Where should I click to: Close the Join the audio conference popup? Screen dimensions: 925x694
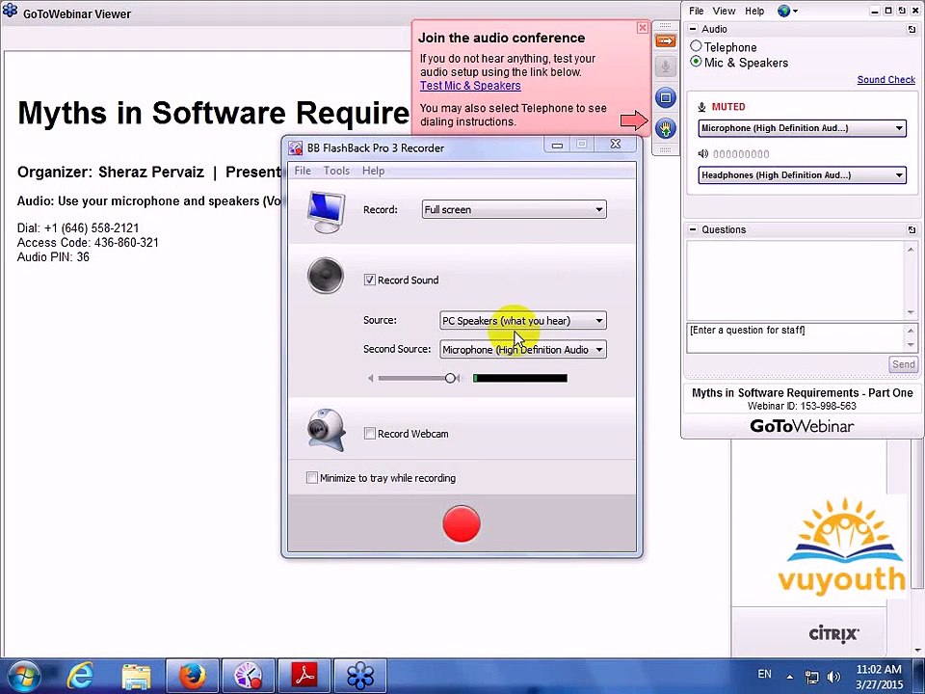point(643,28)
